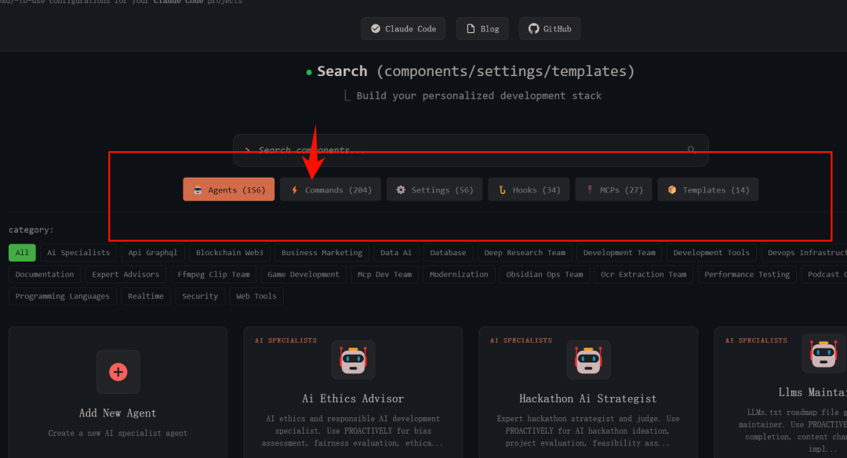Click the robot face icon on Agents tab

pos(198,190)
